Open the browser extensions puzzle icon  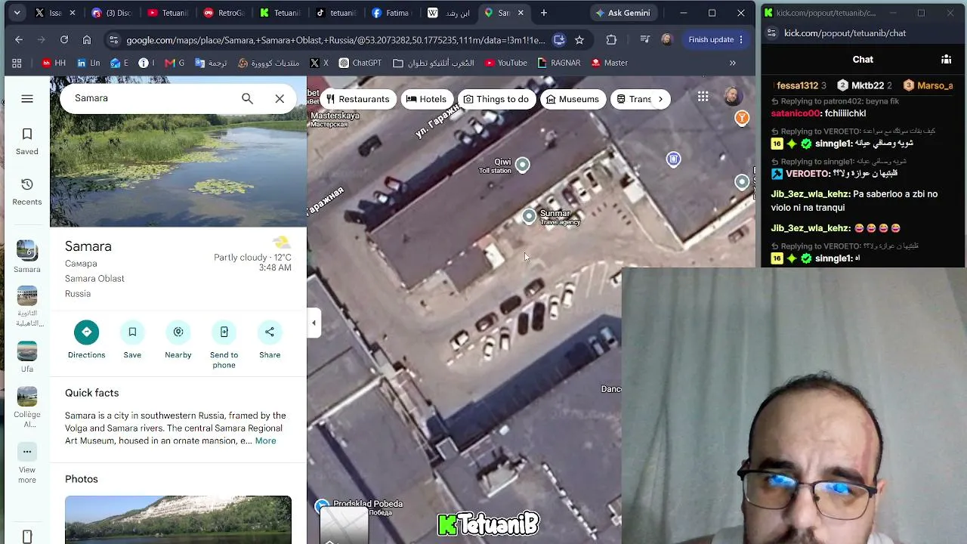pyautogui.click(x=611, y=39)
